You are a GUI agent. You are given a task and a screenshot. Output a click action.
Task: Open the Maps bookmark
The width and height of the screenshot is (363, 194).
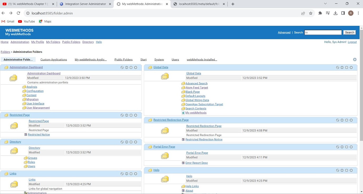click(45, 22)
